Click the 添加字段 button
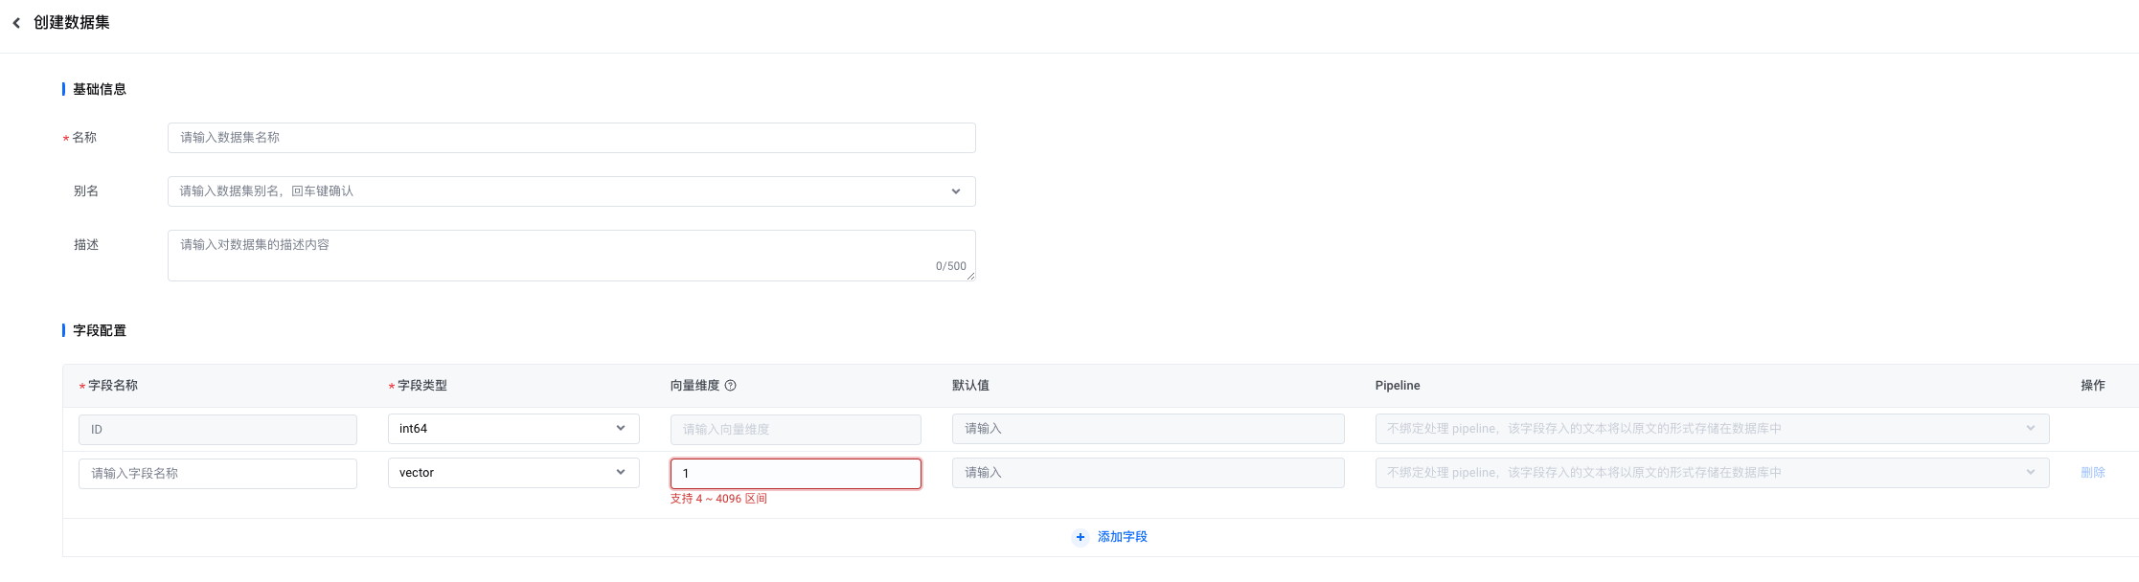 [x=1110, y=537]
